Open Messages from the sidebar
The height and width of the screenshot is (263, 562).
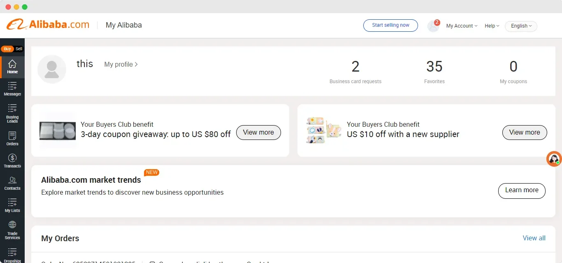12,89
